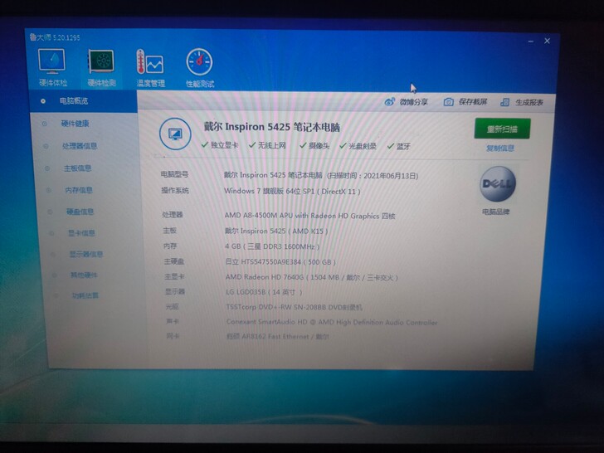Select 电脑概览 in the sidebar
The height and width of the screenshot is (453, 604).
tap(74, 101)
